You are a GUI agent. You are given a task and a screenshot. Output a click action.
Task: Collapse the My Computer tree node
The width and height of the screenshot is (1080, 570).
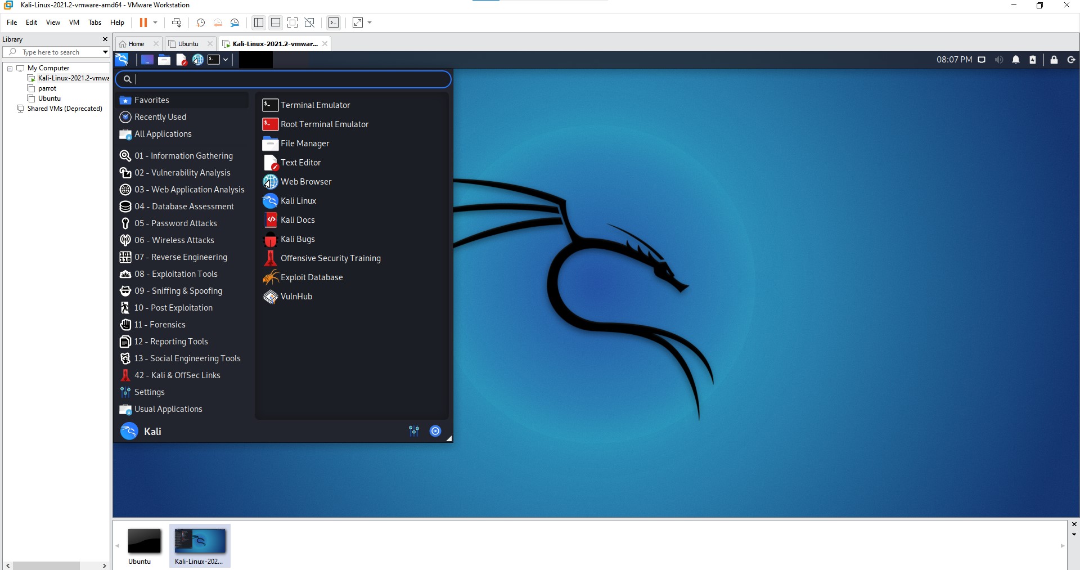tap(10, 68)
